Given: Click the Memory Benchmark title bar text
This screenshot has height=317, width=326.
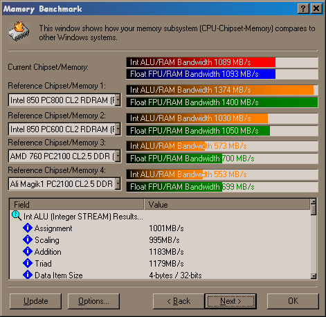Looking at the screenshot, I should pos(43,9).
